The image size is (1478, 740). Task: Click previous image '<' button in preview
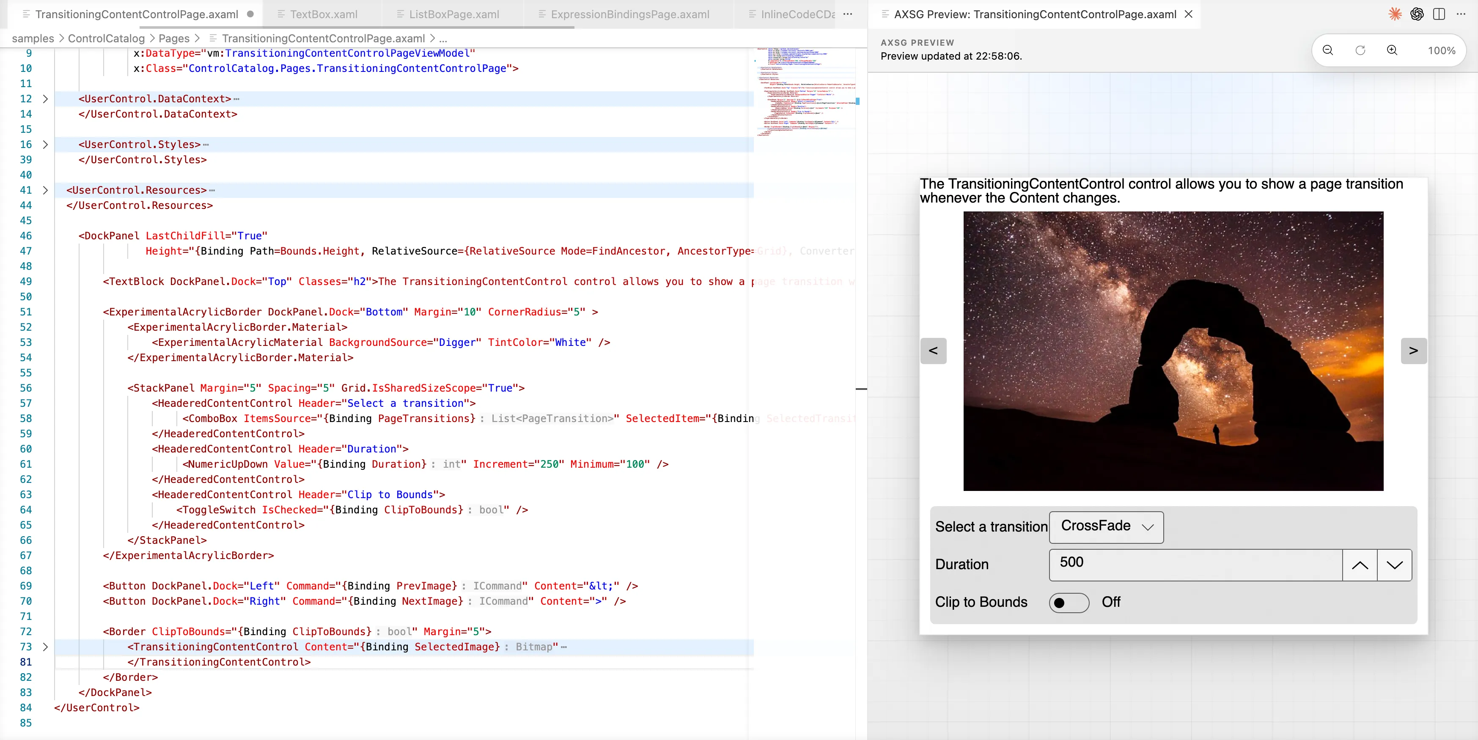933,351
